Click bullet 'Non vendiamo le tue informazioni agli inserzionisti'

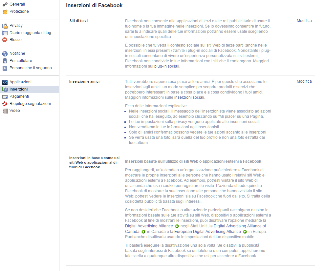[174, 127]
